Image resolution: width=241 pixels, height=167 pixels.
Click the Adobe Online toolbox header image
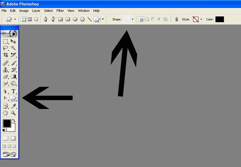9,33
